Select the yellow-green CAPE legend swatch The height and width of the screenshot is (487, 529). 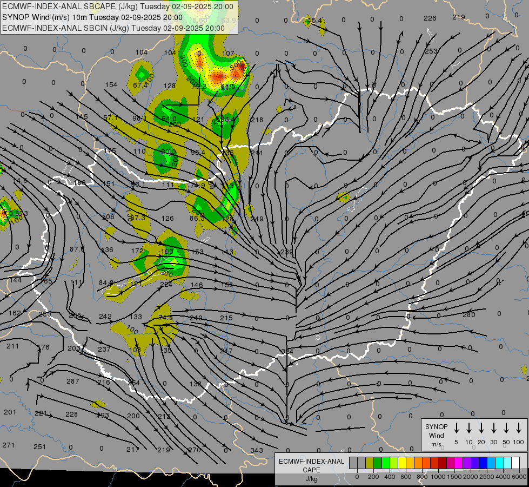coord(394,463)
